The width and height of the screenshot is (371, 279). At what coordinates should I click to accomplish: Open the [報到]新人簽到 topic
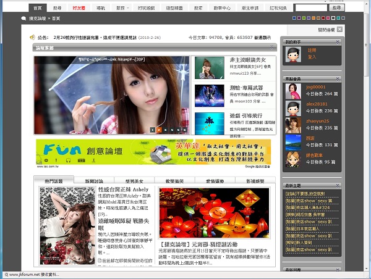pos(299,243)
